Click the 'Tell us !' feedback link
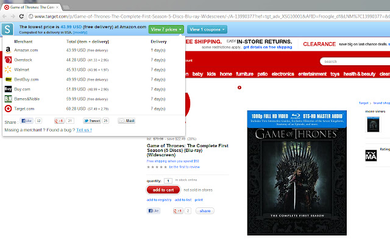 coord(84,130)
